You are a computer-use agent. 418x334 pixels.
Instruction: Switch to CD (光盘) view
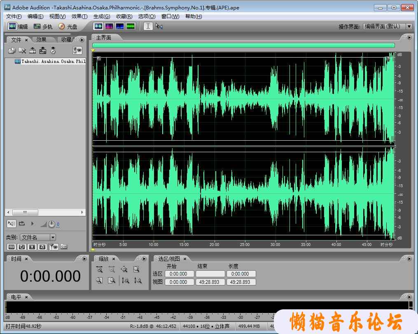(68, 26)
